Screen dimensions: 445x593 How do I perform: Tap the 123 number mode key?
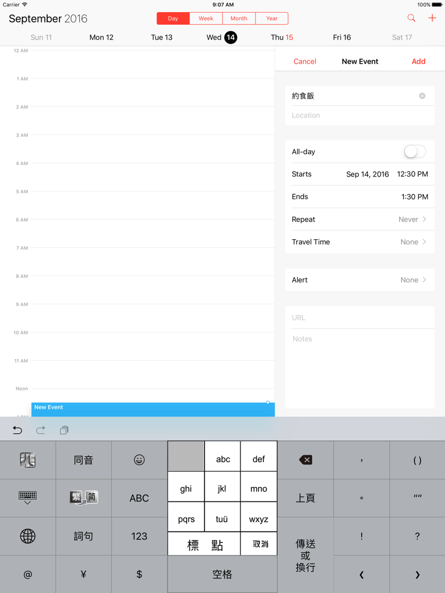139,536
